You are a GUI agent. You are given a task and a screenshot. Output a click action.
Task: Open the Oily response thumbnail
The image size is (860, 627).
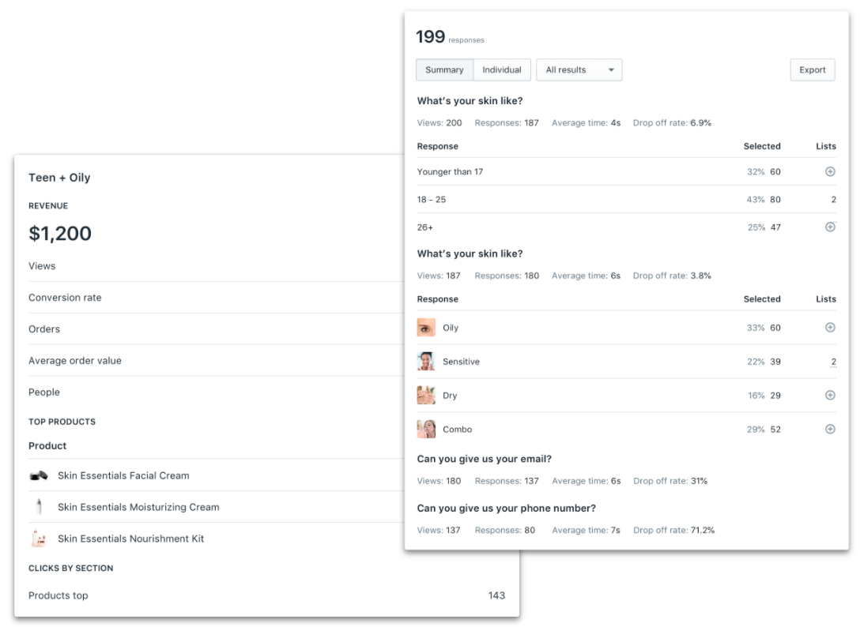pyautogui.click(x=426, y=327)
